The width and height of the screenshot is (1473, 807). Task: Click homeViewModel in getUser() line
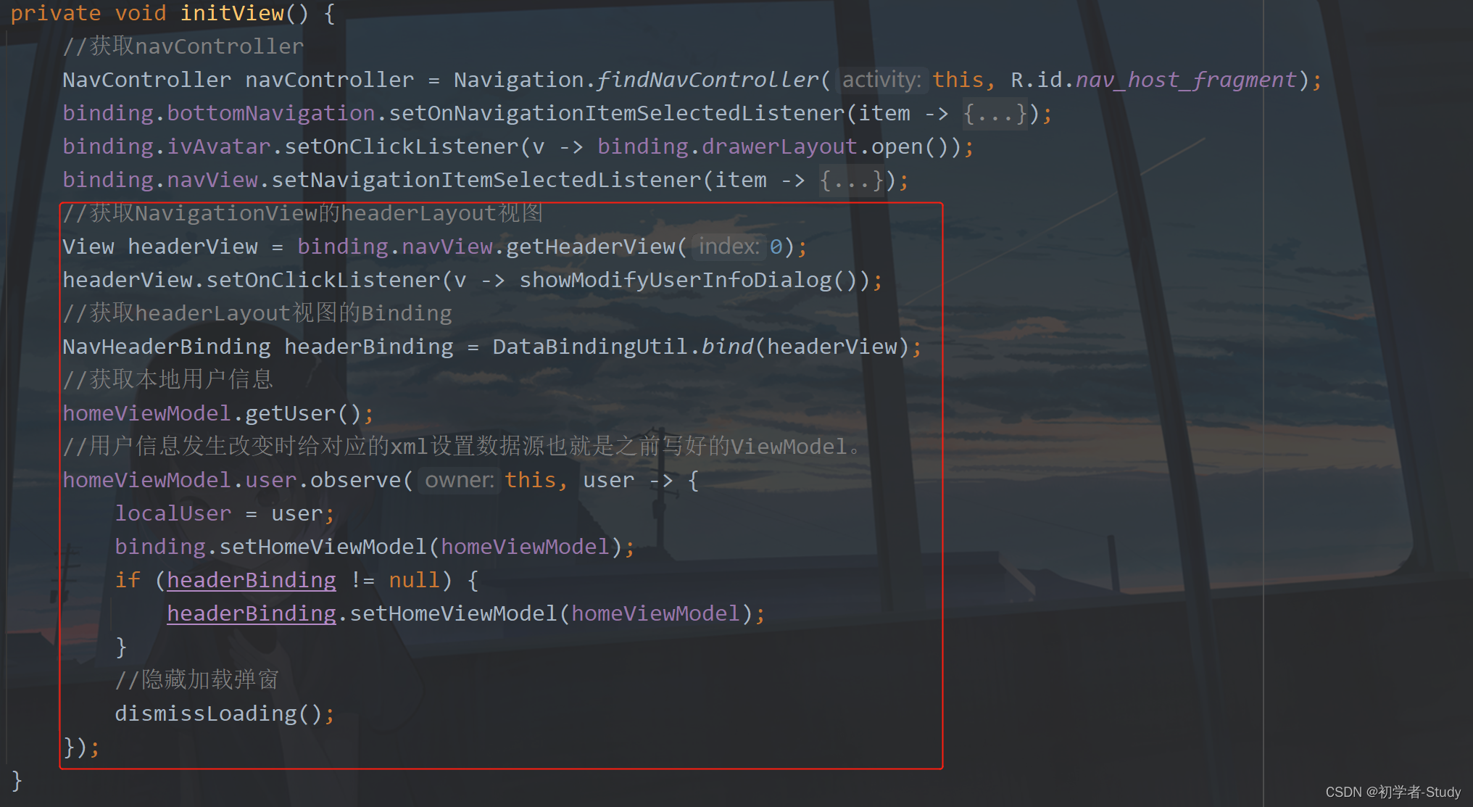[146, 413]
